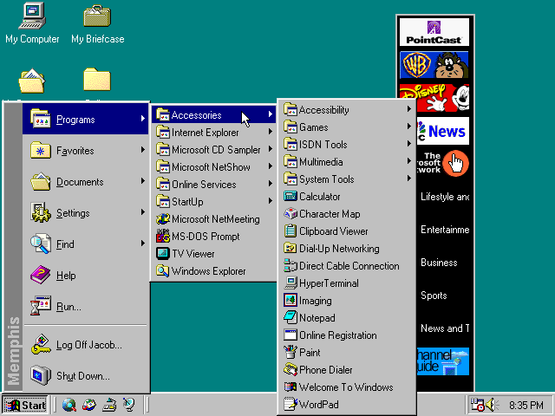Expand the ISDN Tools submenu arrow

tap(409, 144)
